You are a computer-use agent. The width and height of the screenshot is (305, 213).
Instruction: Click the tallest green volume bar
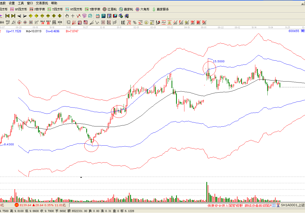[207, 192]
